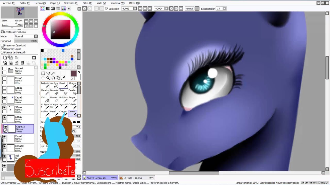This screenshot has width=330, height=185.
Task: Select the lasso selection tool
Action: [x=48, y=73]
